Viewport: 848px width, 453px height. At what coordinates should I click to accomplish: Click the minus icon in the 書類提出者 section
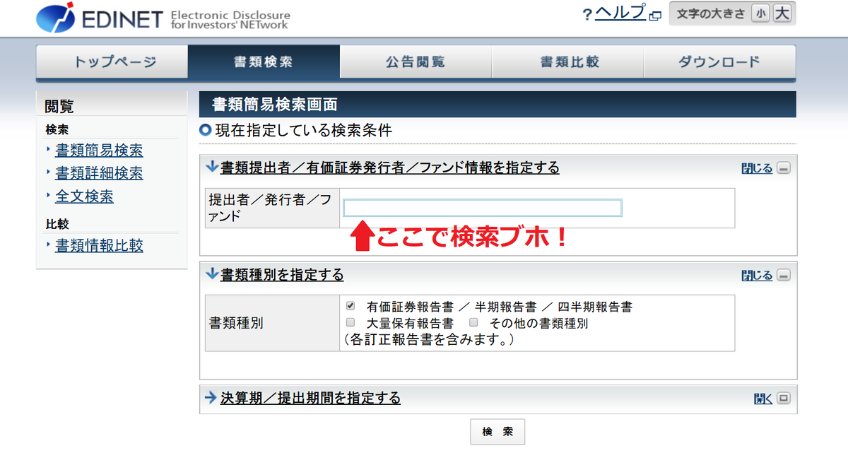(x=783, y=168)
